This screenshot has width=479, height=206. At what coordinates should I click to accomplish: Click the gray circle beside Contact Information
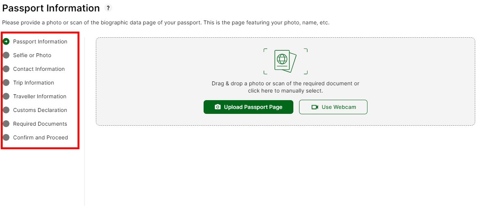(x=6, y=69)
